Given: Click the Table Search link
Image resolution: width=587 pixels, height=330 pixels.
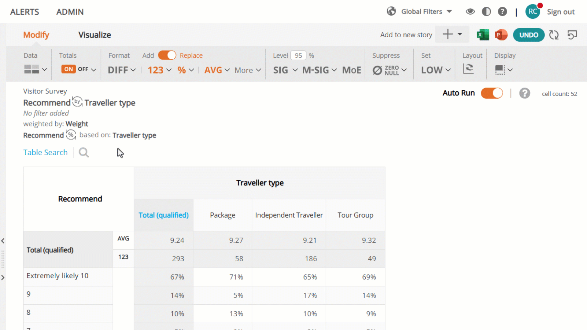Looking at the screenshot, I should click(x=45, y=152).
